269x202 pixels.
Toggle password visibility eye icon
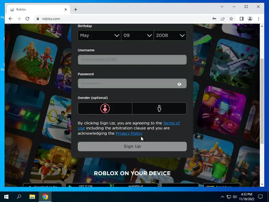pos(179,84)
